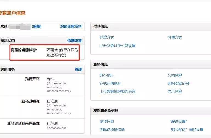The image size is (211, 138).
Task: Open 假期设置 in the product status section
Action: pyautogui.click(x=75, y=41)
